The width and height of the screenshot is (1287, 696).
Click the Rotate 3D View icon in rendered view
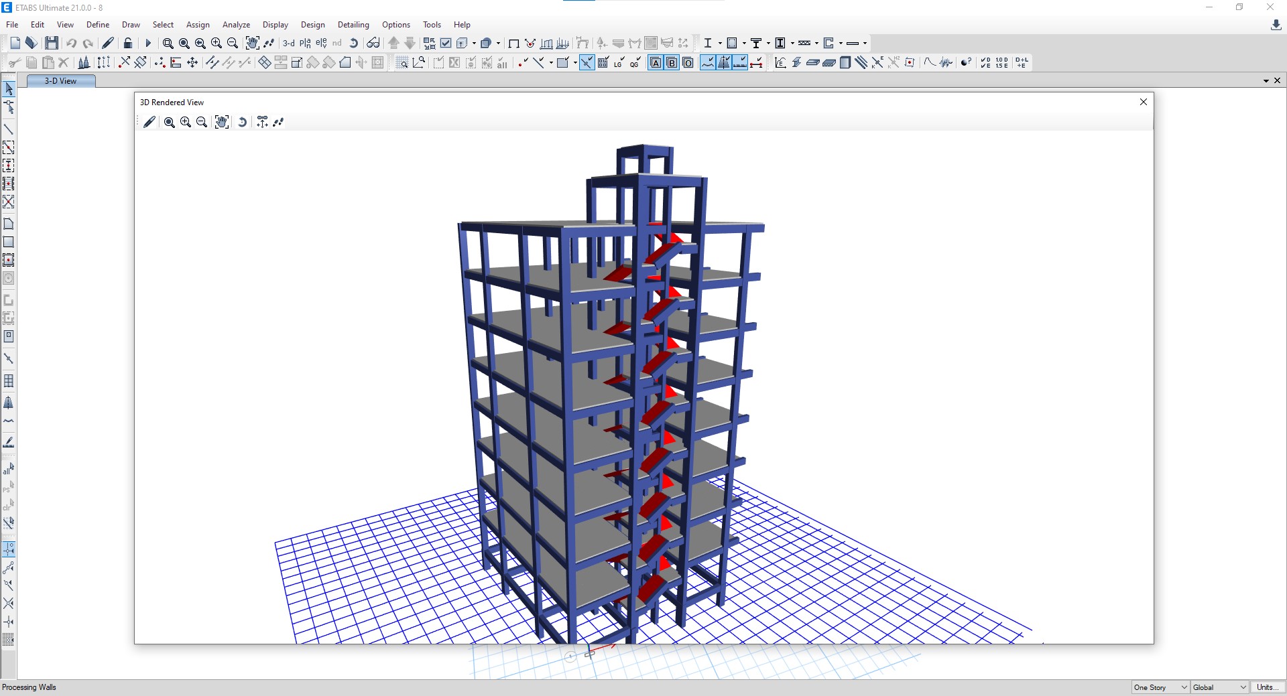[243, 122]
